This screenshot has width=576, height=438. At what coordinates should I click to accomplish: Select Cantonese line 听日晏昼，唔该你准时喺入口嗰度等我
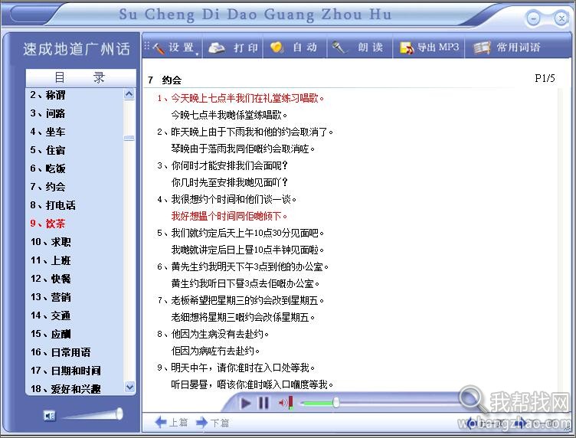[252, 384]
